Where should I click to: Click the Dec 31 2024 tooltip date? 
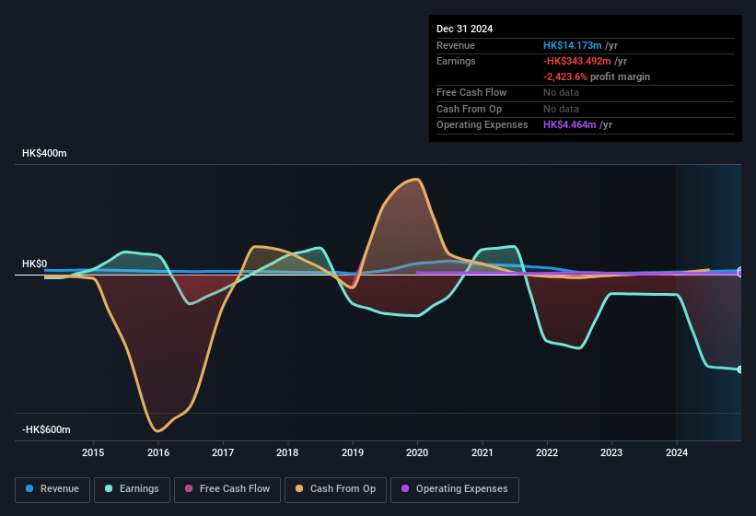pyautogui.click(x=464, y=29)
